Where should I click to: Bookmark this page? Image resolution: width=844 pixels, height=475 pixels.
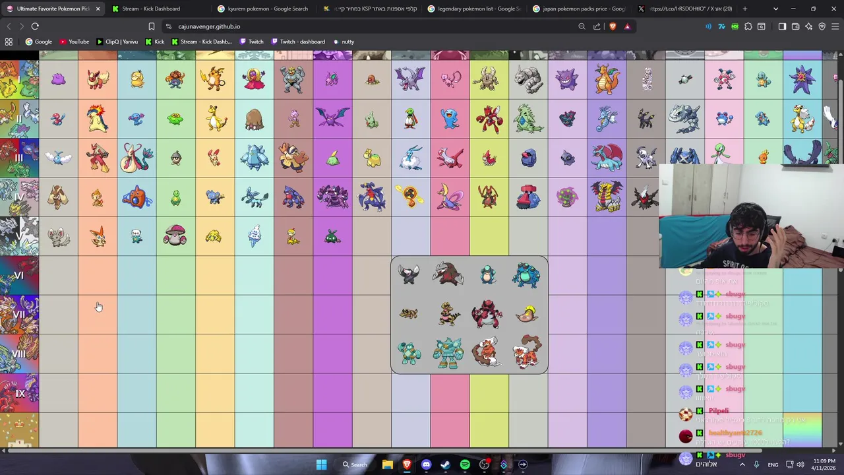point(151,26)
